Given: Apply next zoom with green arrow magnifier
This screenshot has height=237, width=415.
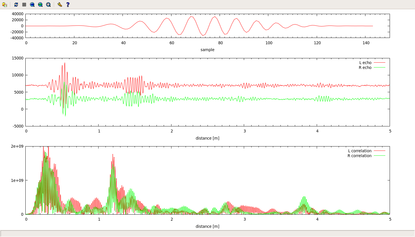Looking at the screenshot, I should pyautogui.click(x=40, y=5).
